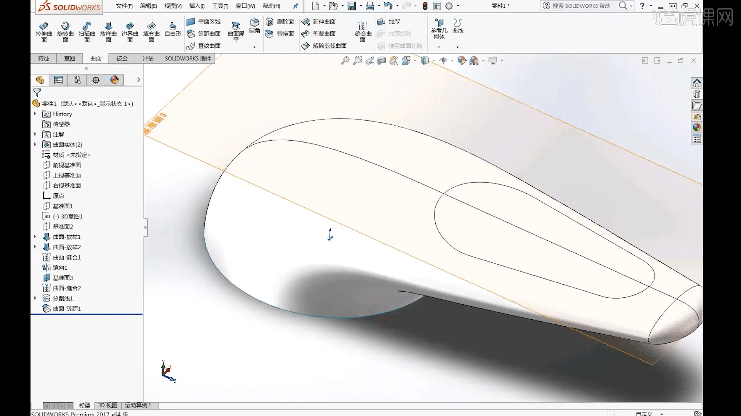This screenshot has width=741, height=416.
Task: Expand the History folder in the tree
Action: point(36,114)
